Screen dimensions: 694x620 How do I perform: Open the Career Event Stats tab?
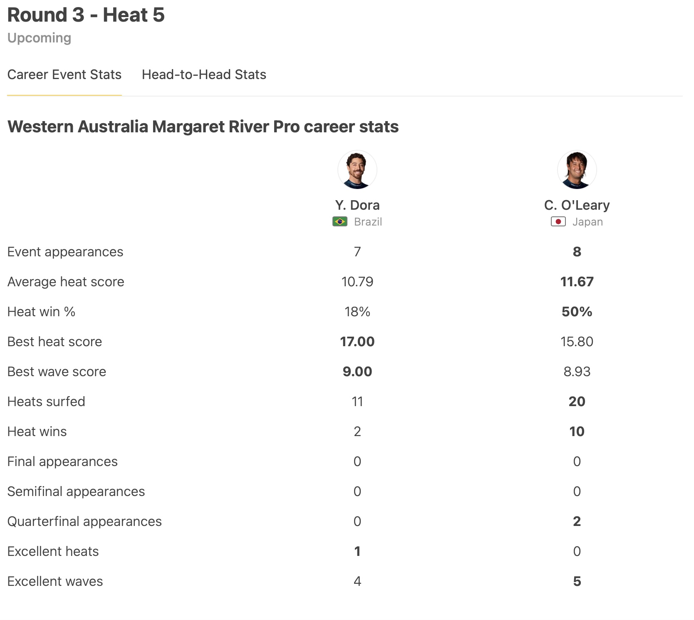click(64, 74)
